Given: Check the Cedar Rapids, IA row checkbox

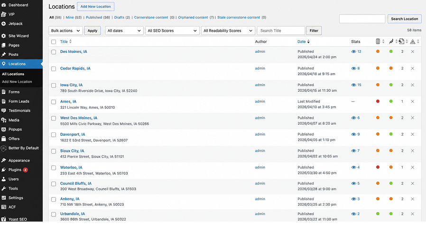Looking at the screenshot, I should (x=54, y=69).
